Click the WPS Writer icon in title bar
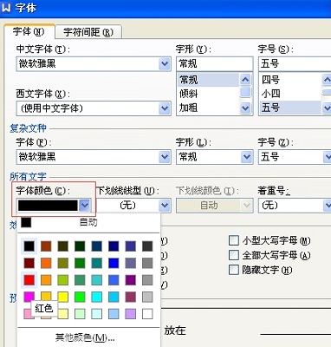The image size is (331, 347). [x=6, y=7]
